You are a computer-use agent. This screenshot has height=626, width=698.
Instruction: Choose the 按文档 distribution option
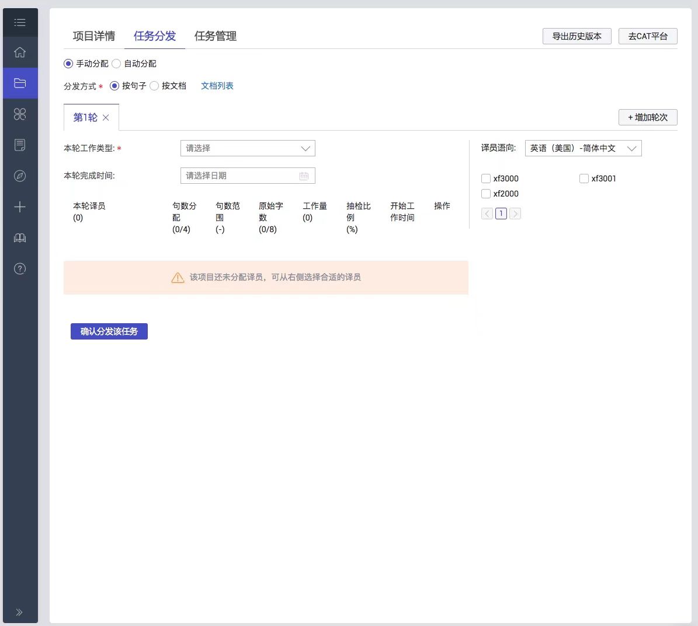click(155, 86)
